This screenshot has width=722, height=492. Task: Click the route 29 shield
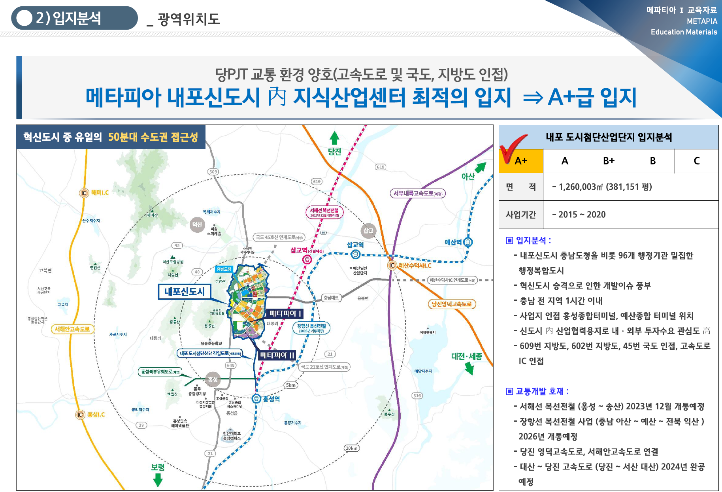(x=141, y=425)
